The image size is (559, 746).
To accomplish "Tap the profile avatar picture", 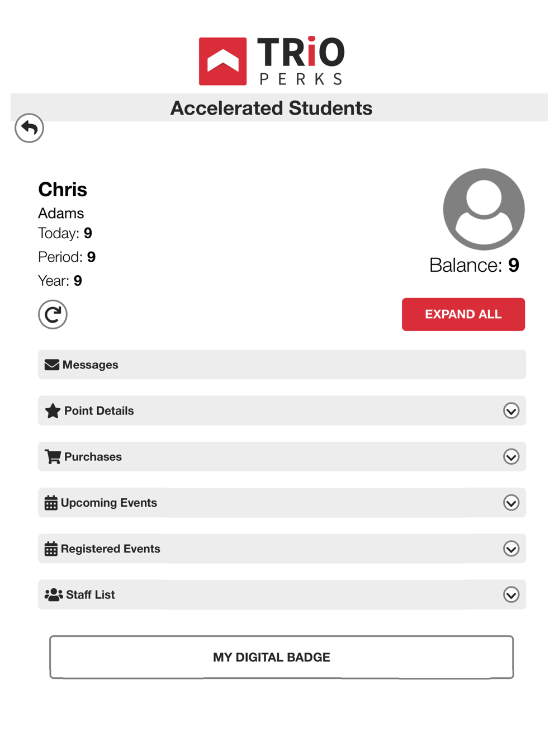I will coord(484,209).
